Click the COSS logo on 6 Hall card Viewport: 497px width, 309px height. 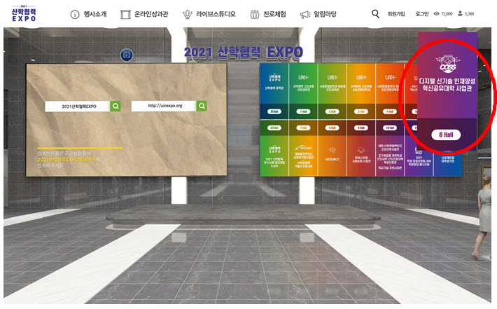tap(447, 64)
